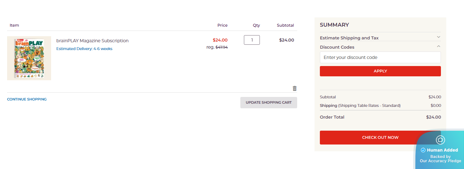The image size is (464, 169).
Task: Click CHECK OUT NOW button
Action: click(x=368, y=137)
